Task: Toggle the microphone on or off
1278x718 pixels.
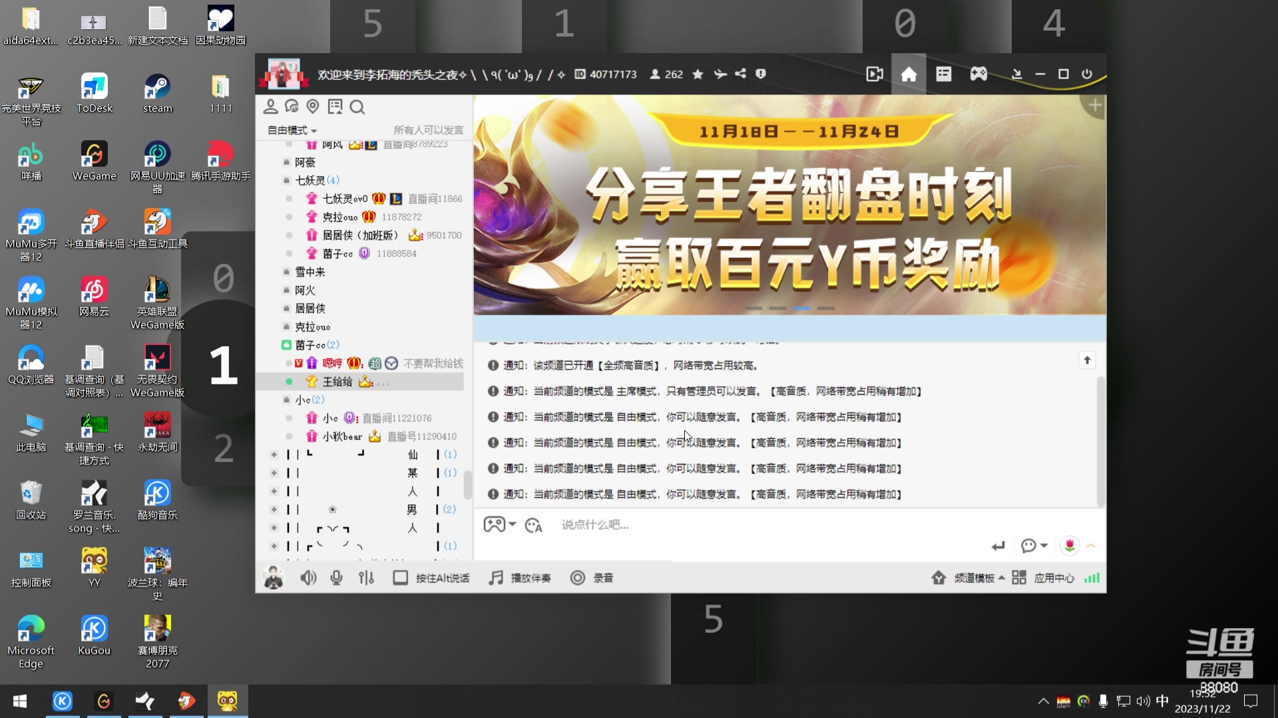Action: [x=336, y=578]
